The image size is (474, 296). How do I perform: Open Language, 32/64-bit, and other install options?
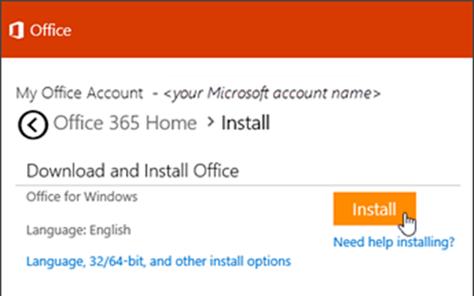point(159,261)
